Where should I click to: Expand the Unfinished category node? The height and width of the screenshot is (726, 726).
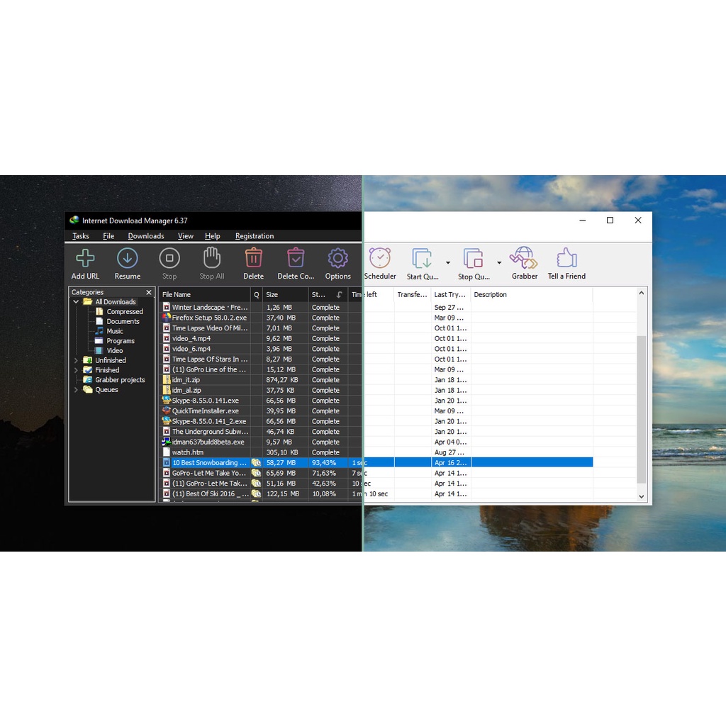coord(76,360)
